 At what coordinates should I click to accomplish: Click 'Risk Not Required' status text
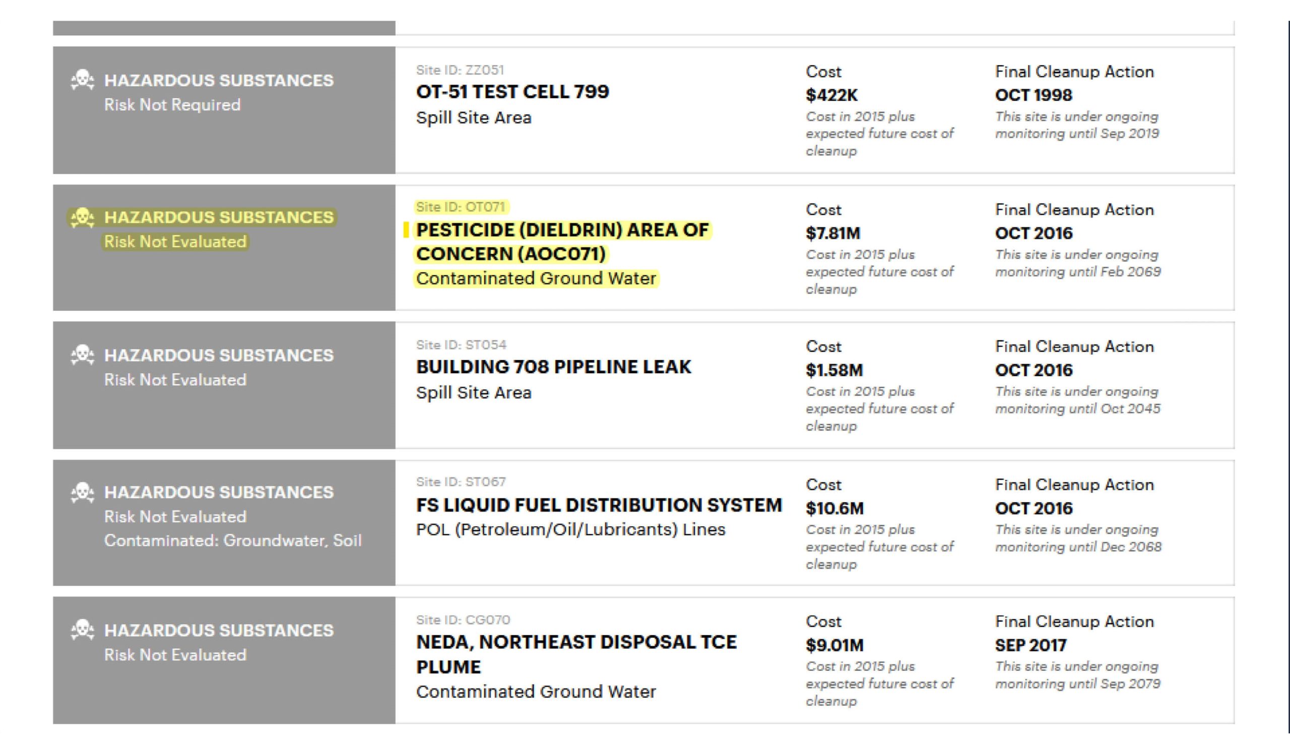click(x=172, y=105)
